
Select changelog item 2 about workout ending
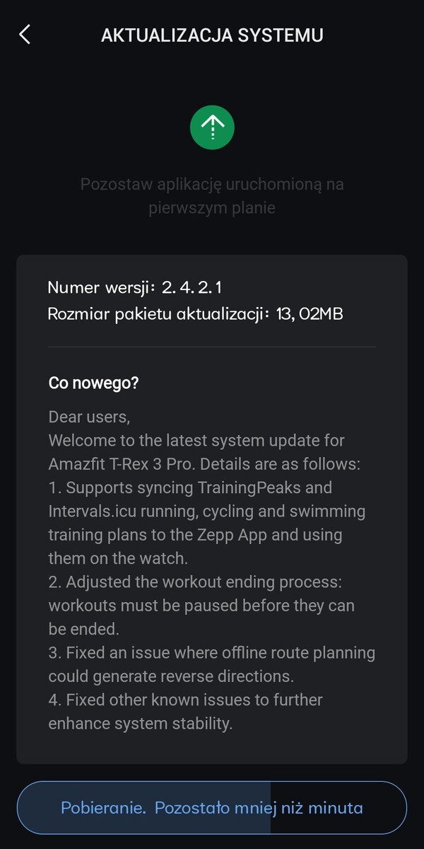(x=201, y=605)
